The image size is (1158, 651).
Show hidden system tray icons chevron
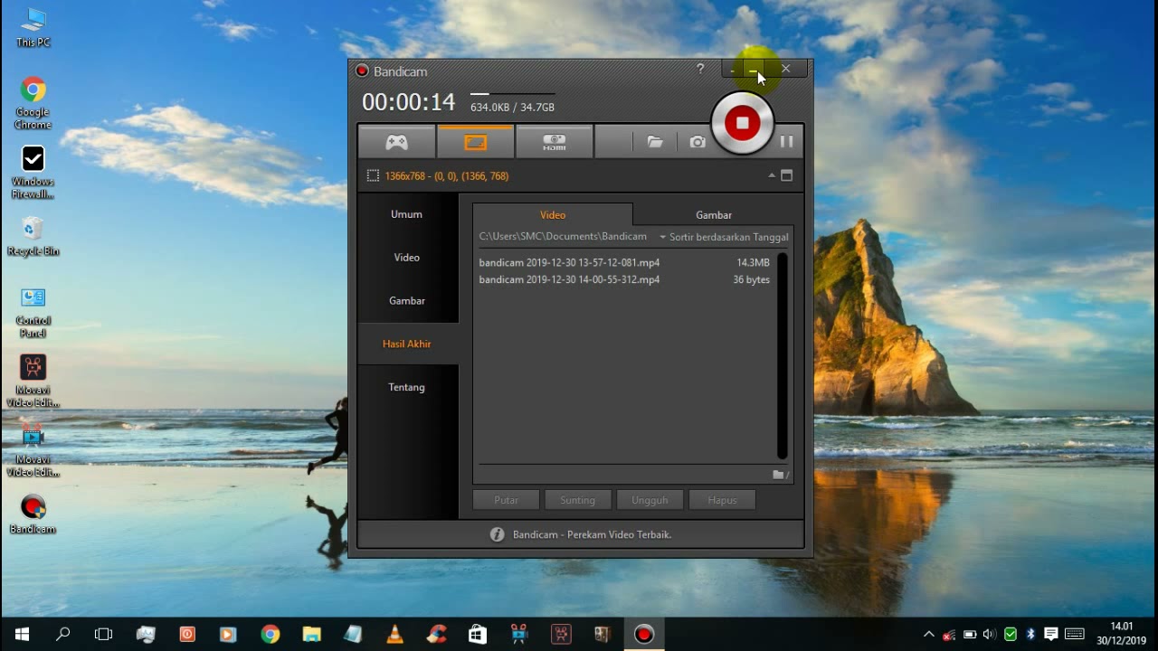(928, 635)
